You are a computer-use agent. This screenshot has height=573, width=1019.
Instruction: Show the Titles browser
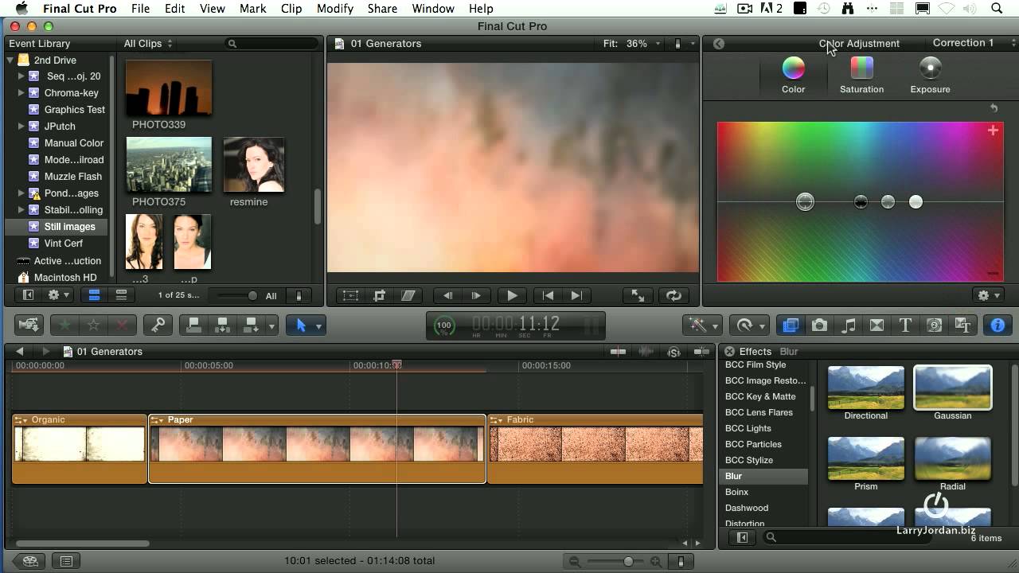[905, 325]
